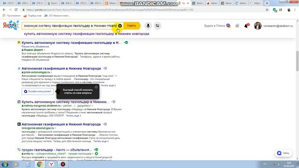
Task: Clear the Yandex search query with X icon
Action: pos(120,26)
